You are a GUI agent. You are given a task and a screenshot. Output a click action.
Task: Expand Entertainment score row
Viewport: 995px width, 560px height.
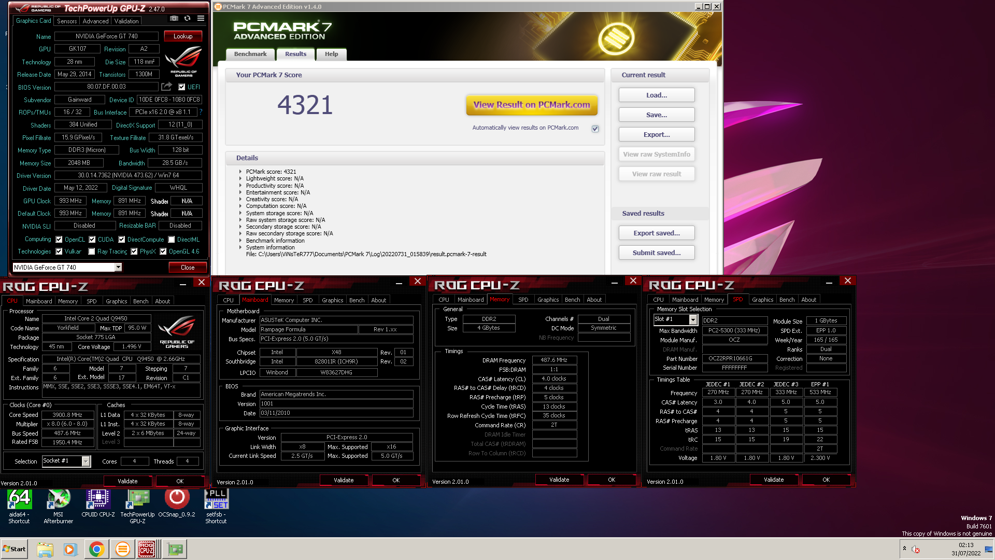coord(240,192)
